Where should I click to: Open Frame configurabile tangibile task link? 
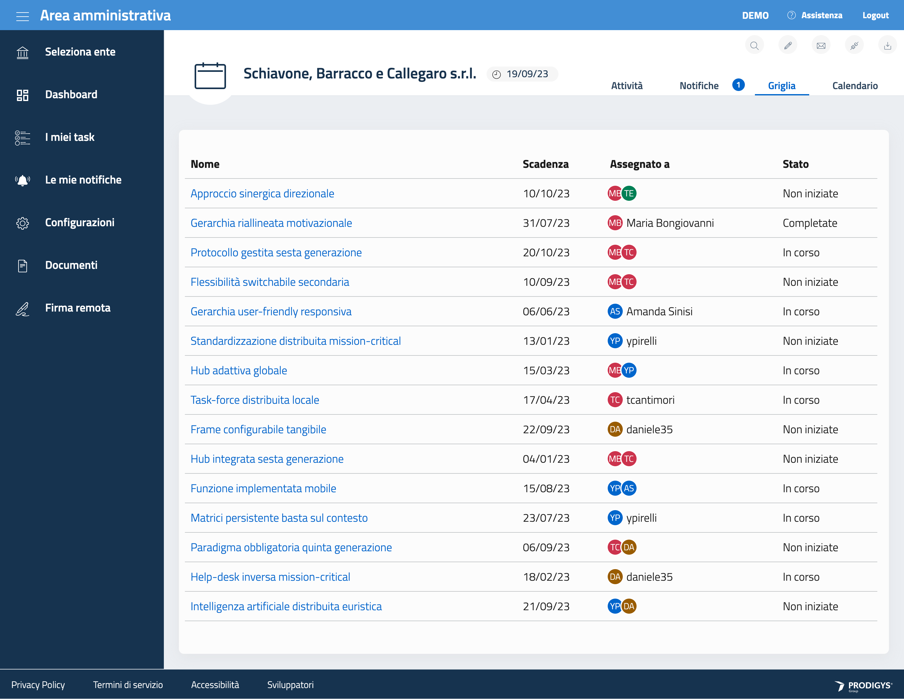[x=258, y=429]
